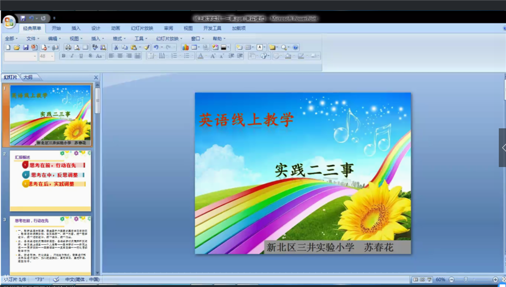Click the Cut scissors icon
This screenshot has width=506, height=287.
coord(116,47)
